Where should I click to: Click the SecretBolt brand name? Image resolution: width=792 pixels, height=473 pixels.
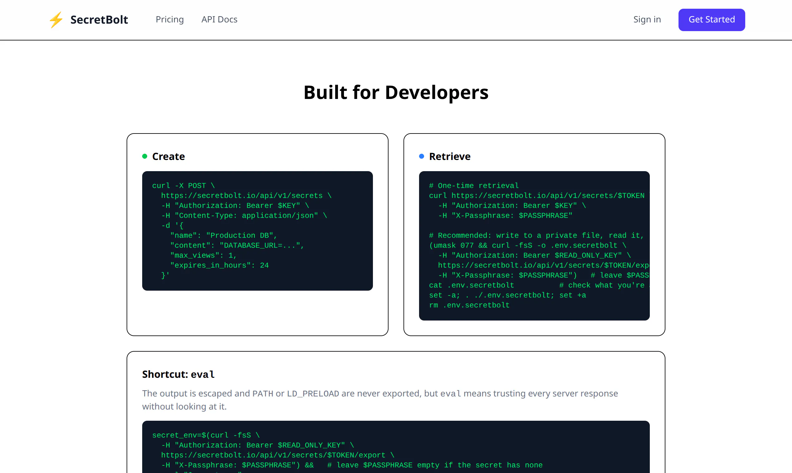[x=99, y=20]
